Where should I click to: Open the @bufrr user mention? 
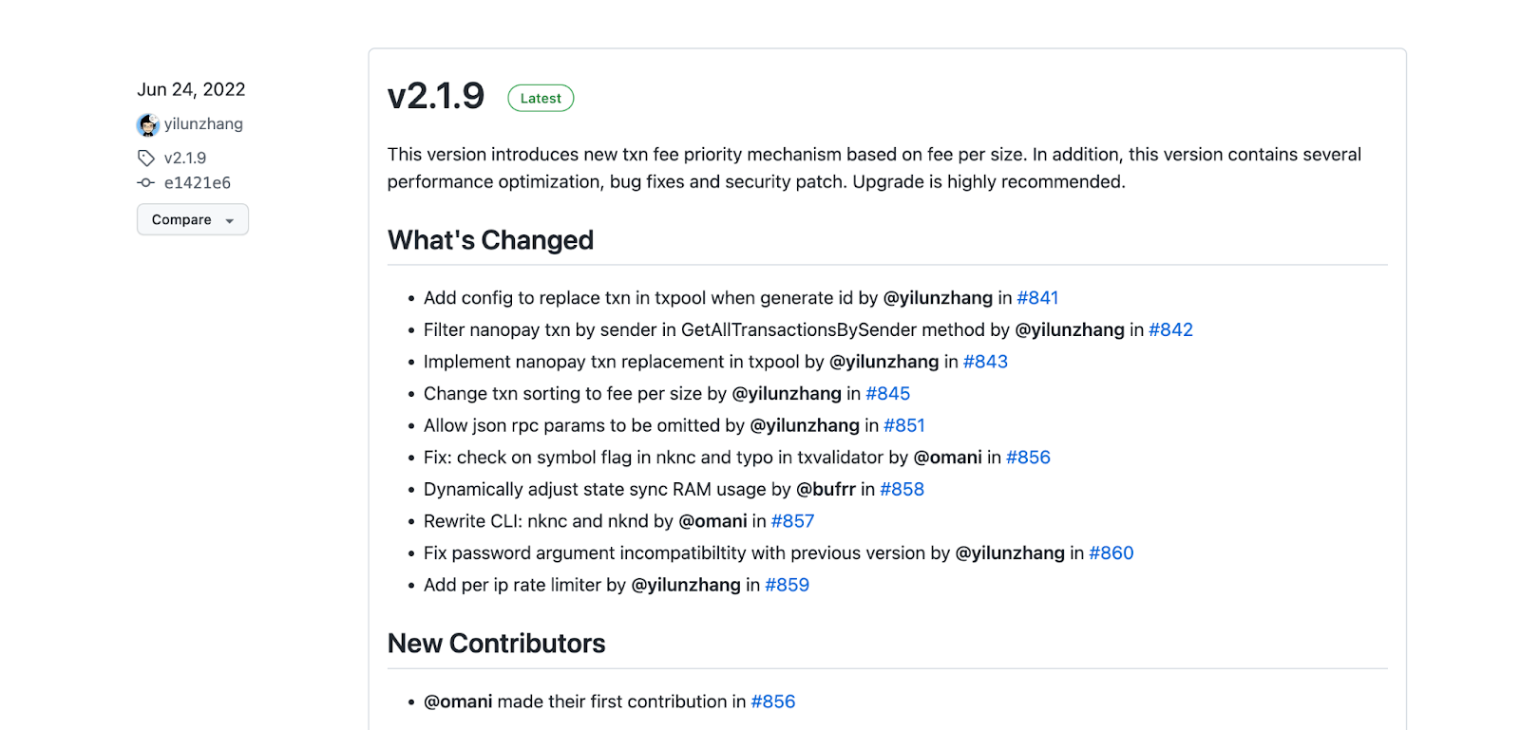(826, 489)
